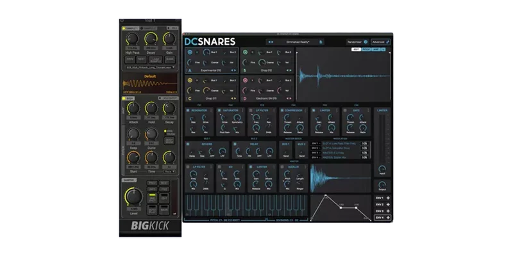This screenshot has width=513, height=256.
Task: Go to next sample in slot B
Action: [290, 70]
